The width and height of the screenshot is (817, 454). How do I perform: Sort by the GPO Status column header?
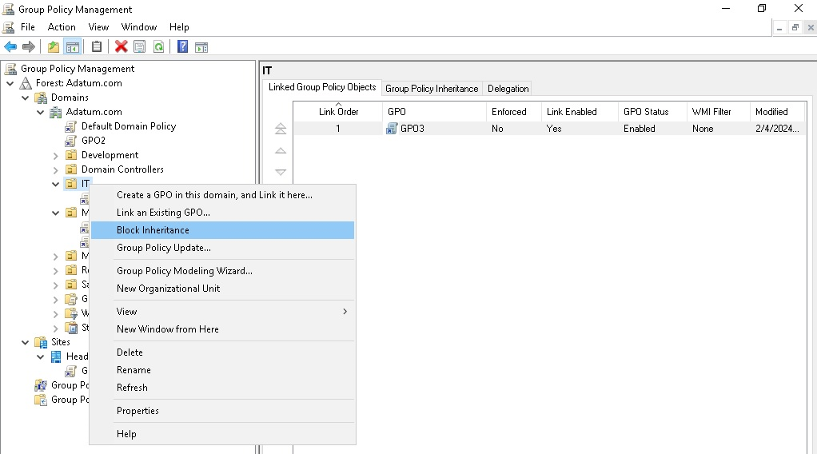pyautogui.click(x=653, y=112)
